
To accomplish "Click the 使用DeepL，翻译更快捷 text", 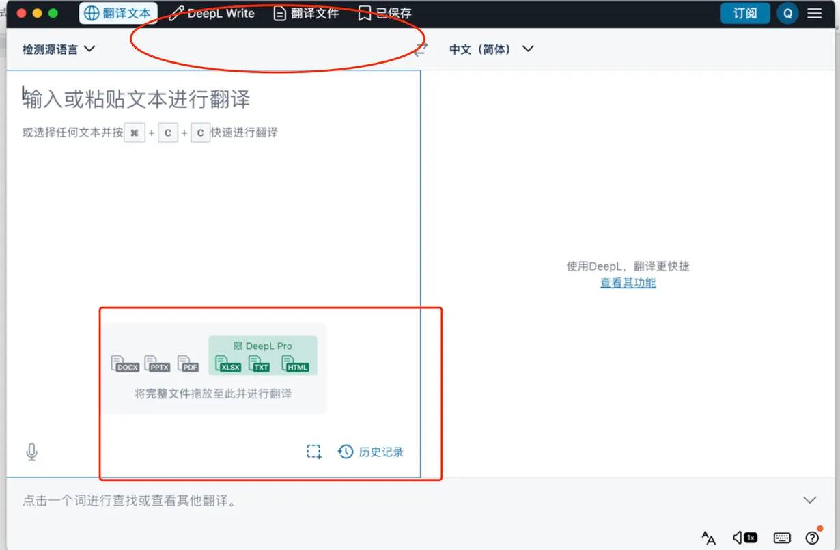I will (628, 266).
